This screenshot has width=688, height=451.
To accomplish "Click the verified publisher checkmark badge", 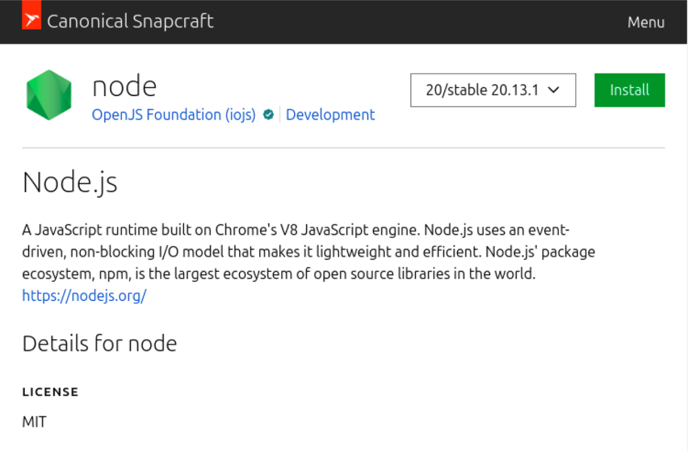I will pos(268,115).
